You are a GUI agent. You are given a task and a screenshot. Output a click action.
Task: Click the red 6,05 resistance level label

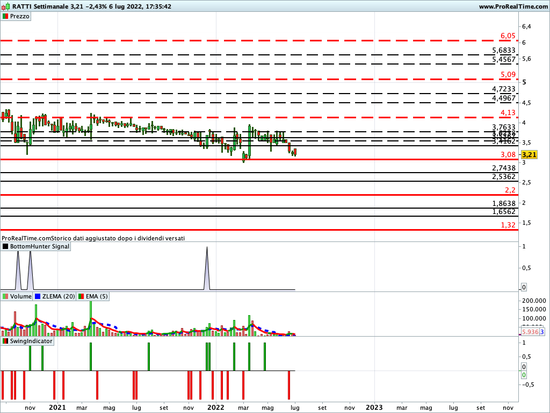pos(508,35)
